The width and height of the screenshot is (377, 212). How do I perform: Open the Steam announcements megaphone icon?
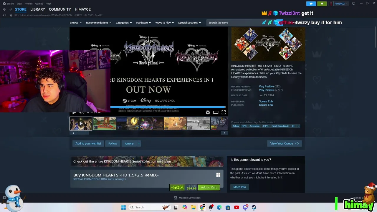(311, 4)
